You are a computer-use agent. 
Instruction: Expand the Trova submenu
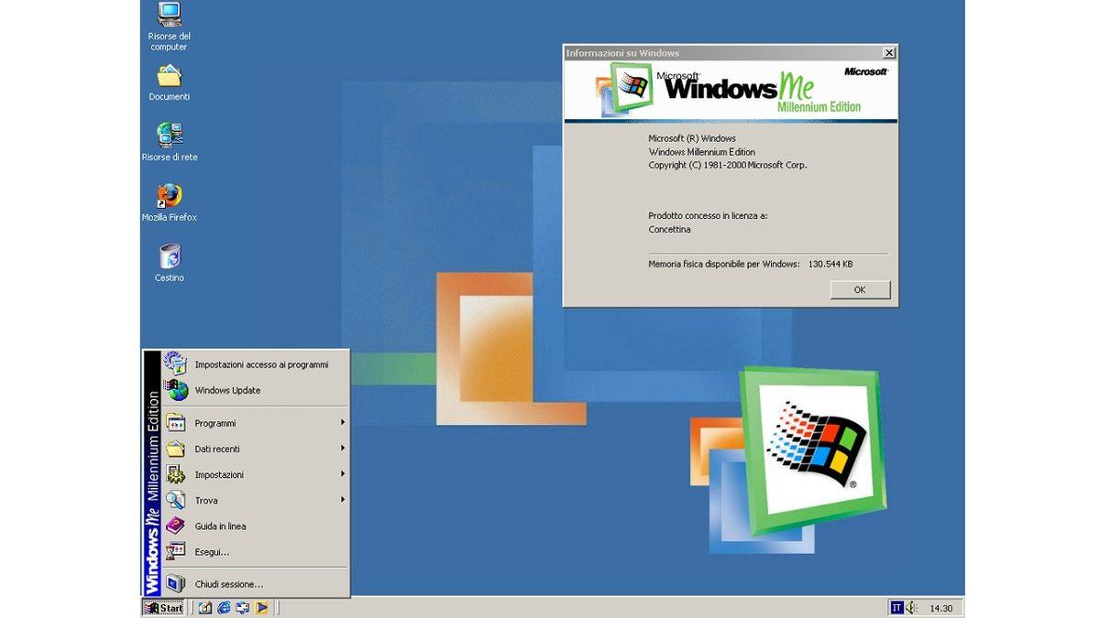pyautogui.click(x=207, y=500)
